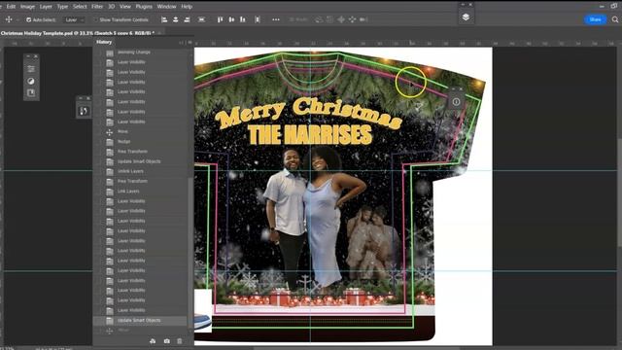Click the Align bottom edges icon
Screen dimensions: 622x350
point(242,19)
